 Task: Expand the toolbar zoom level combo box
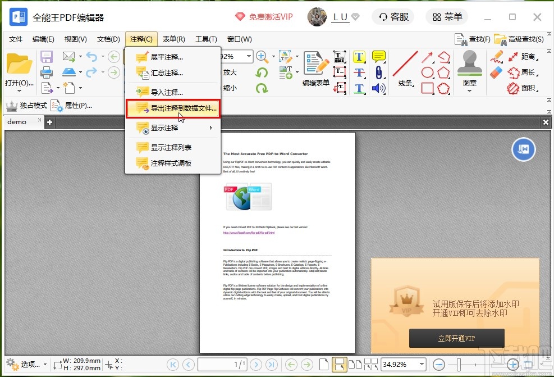249,56
